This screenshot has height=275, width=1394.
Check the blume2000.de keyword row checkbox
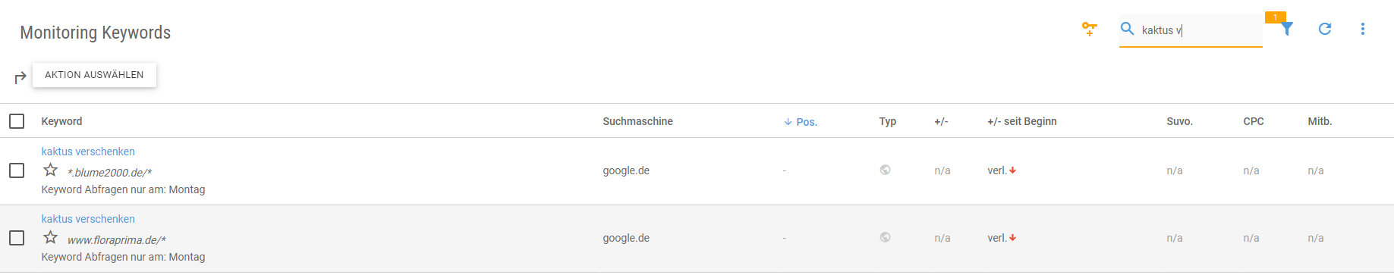(x=17, y=170)
